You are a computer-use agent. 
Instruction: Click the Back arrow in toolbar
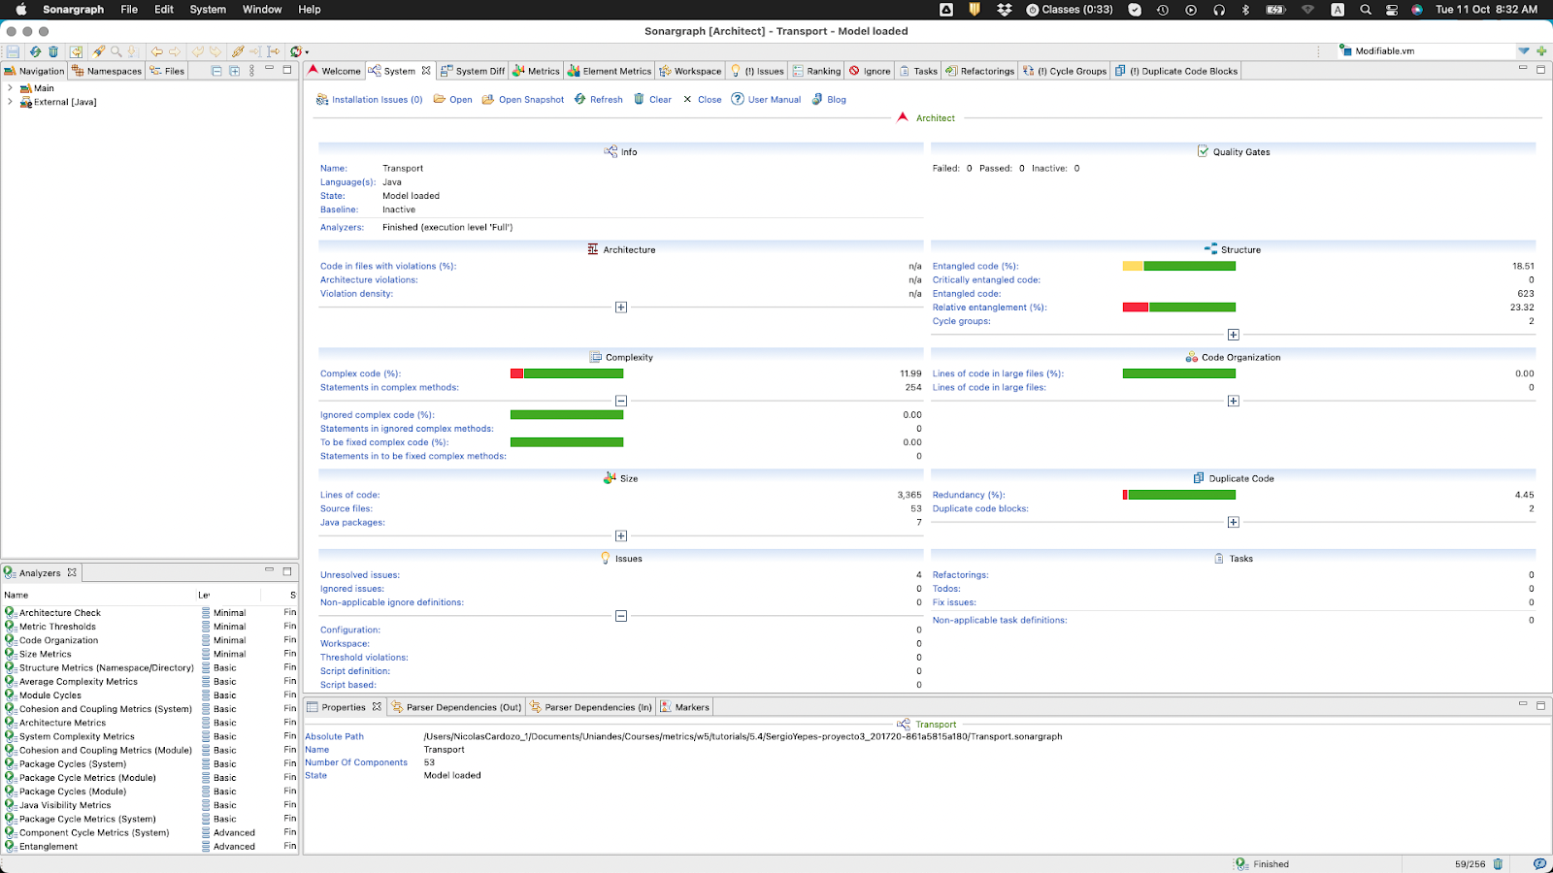click(x=156, y=51)
